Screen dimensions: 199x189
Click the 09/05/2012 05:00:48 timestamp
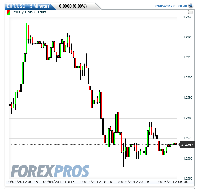[x=171, y=6]
